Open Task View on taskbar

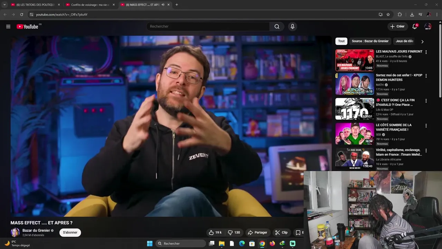(212, 243)
